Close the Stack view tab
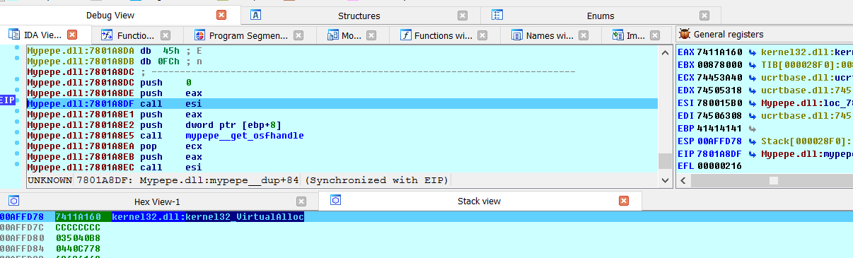This screenshot has height=258, width=853. click(x=624, y=201)
